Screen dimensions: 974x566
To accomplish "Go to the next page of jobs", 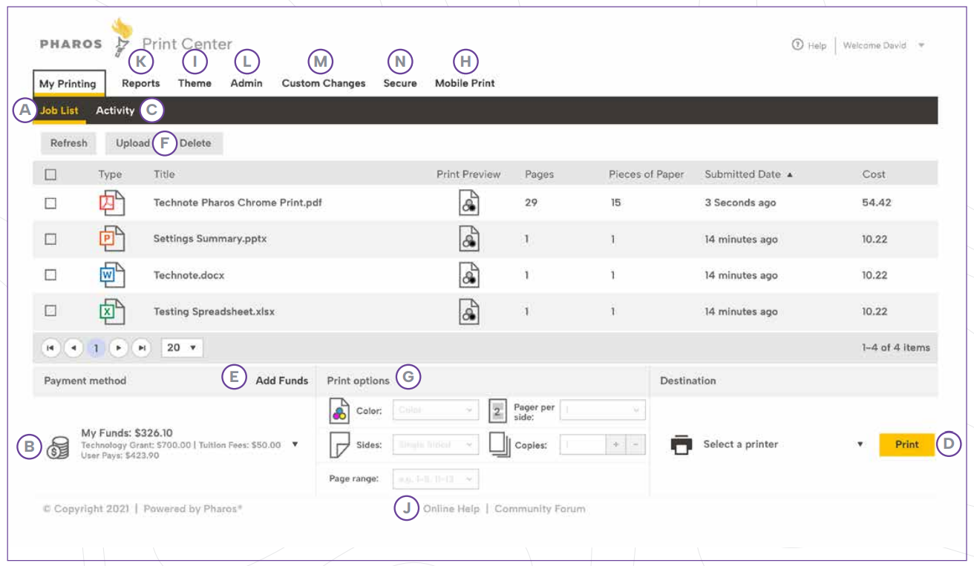I will pos(118,347).
